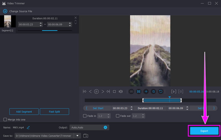Click the plus add segment icon
This screenshot has height=140, width=221.
146,92
